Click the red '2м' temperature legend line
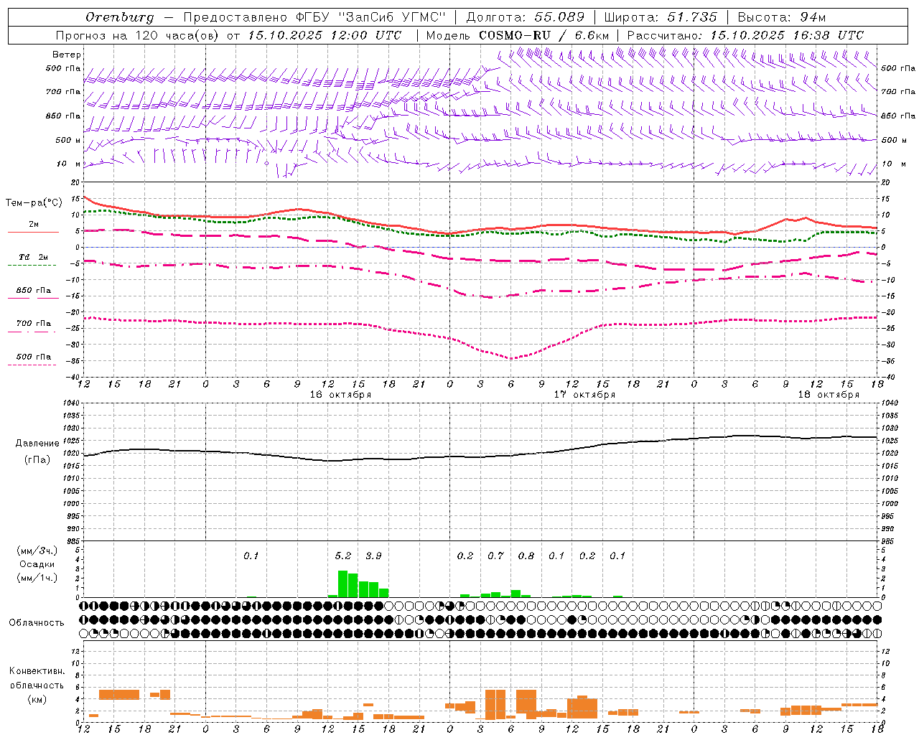Viewport: 919px width, 735px height. [x=33, y=232]
